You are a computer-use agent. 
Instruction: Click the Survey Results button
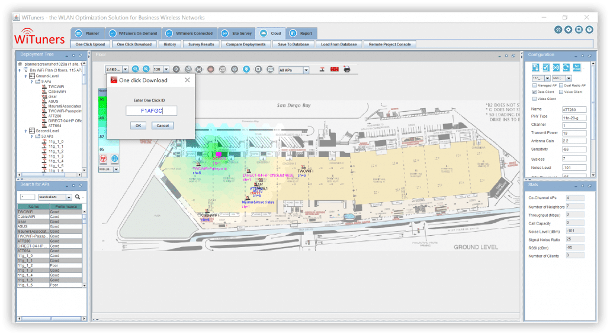coord(201,44)
